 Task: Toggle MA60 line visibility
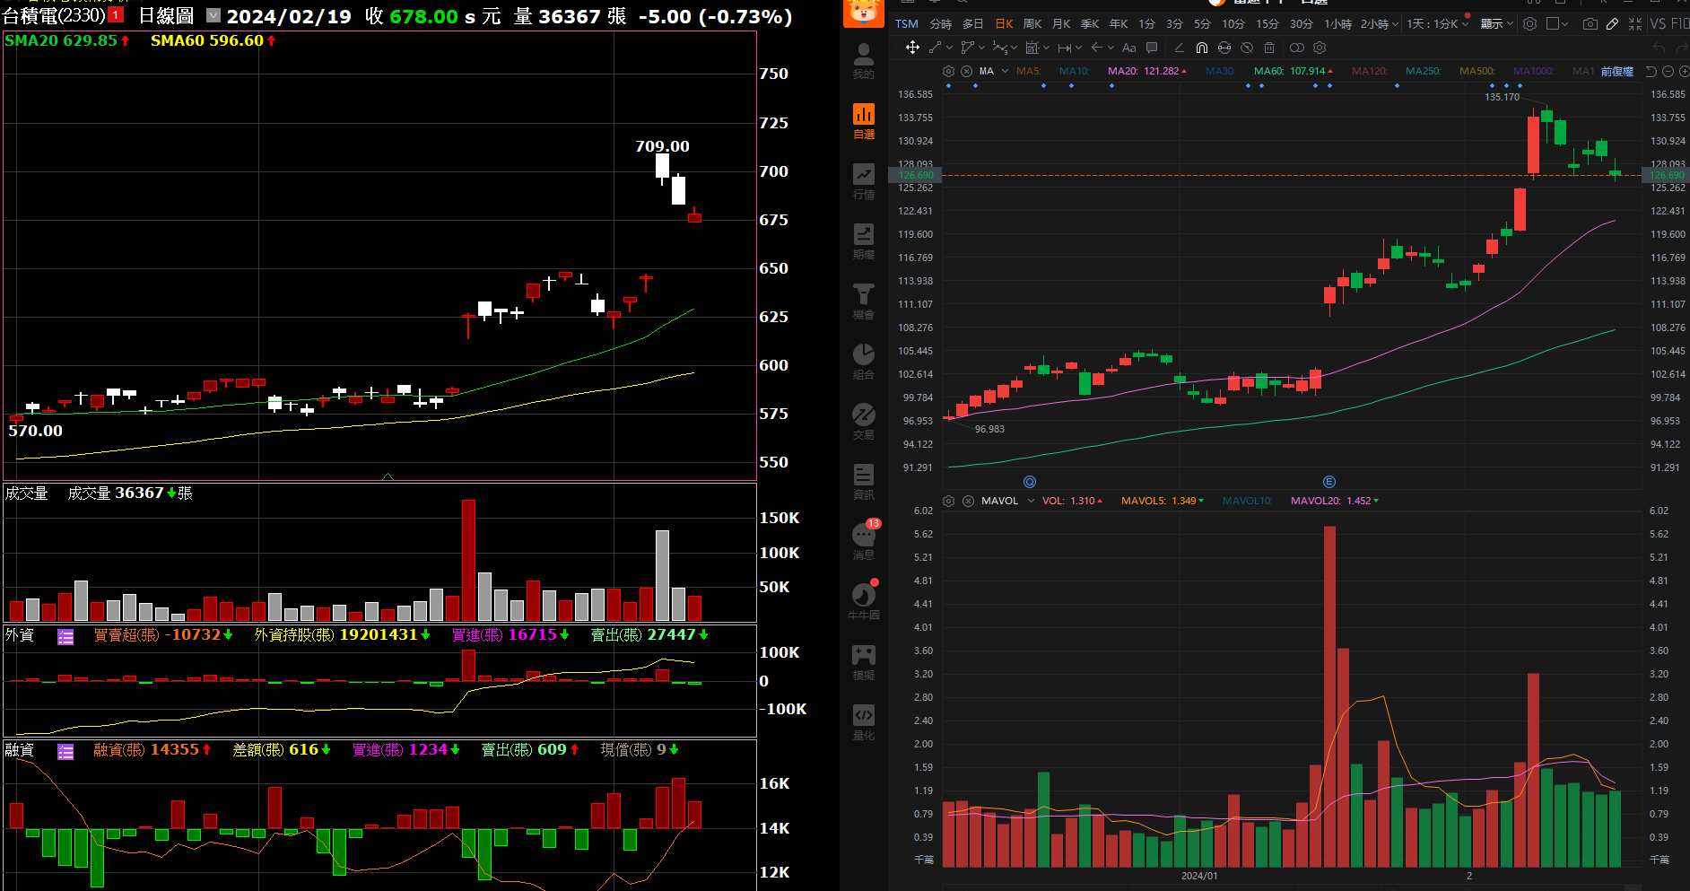[1293, 71]
